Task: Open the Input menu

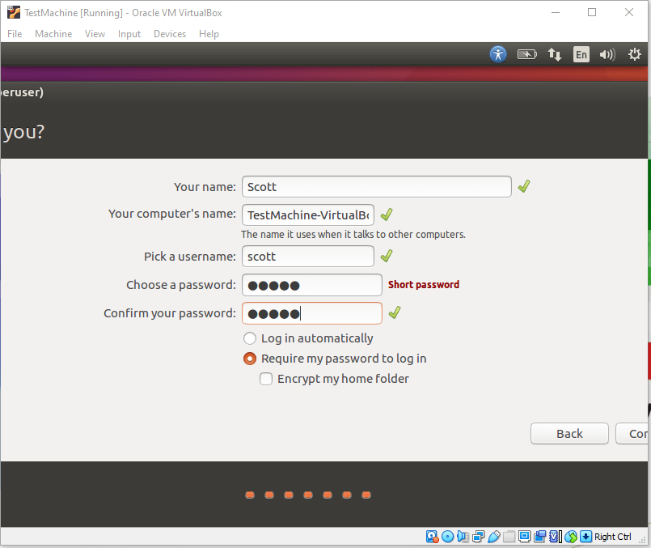Action: [x=129, y=34]
